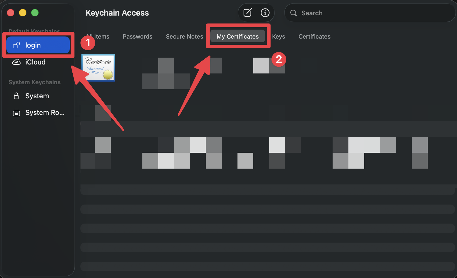Viewport: 457px width, 278px height.
Task: Click the info circle icon in toolbar
Action: tap(265, 12)
